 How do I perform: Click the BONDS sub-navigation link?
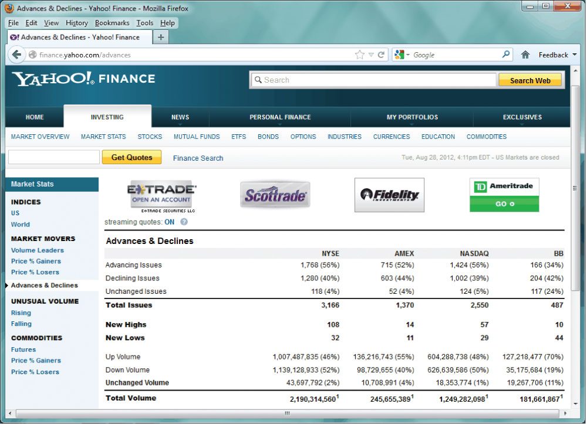click(x=268, y=137)
